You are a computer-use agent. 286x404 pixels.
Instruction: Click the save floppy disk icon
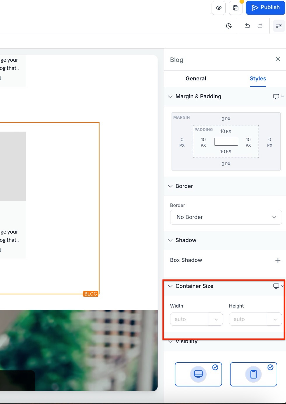(236, 8)
